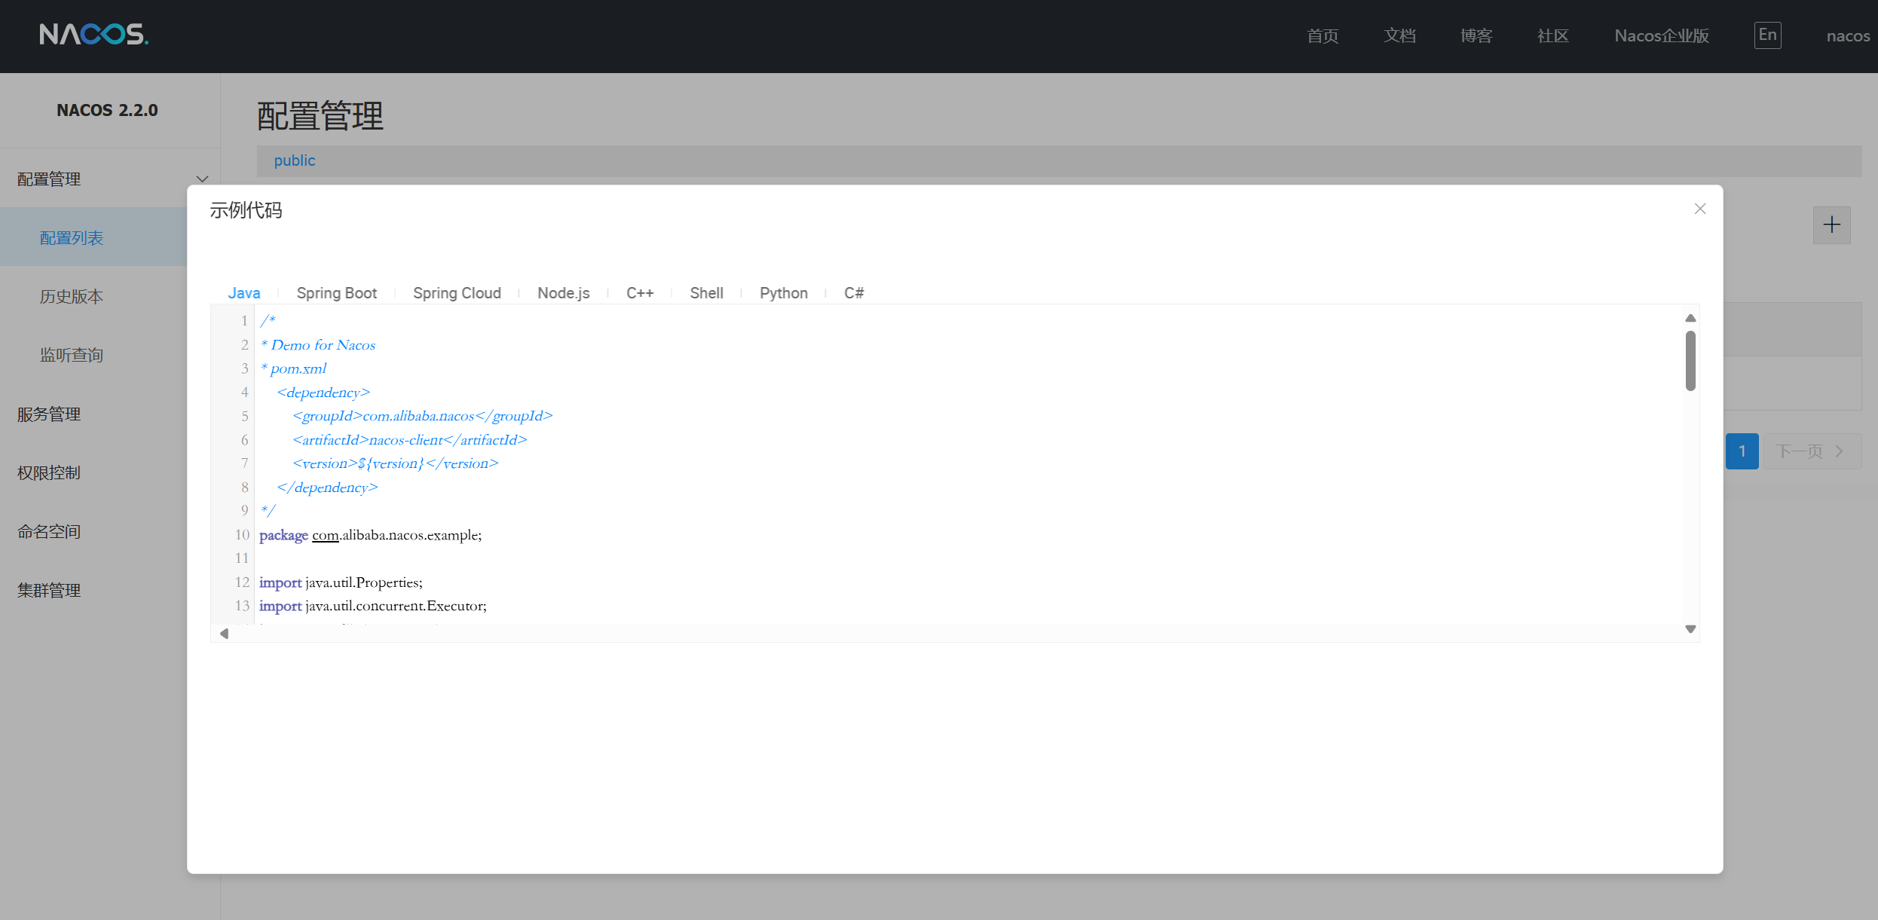Show the Python sample code

tap(783, 293)
